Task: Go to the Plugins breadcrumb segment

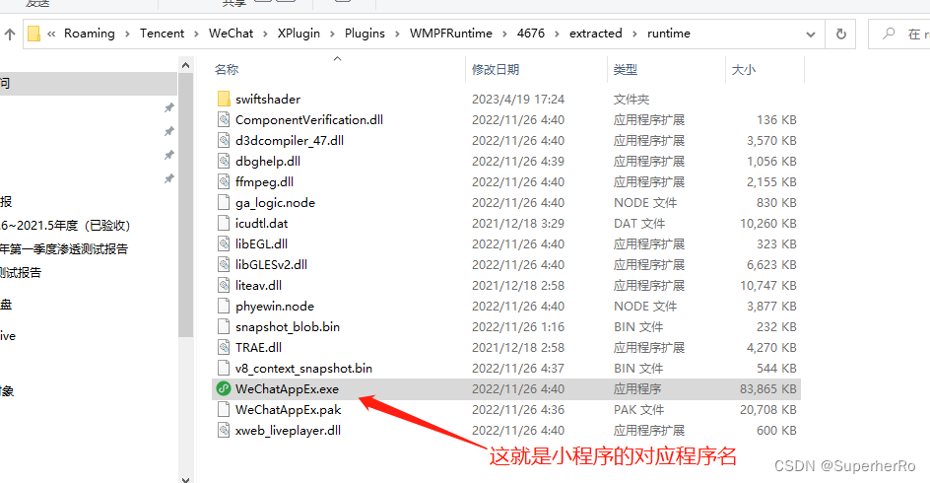Action: 365,34
